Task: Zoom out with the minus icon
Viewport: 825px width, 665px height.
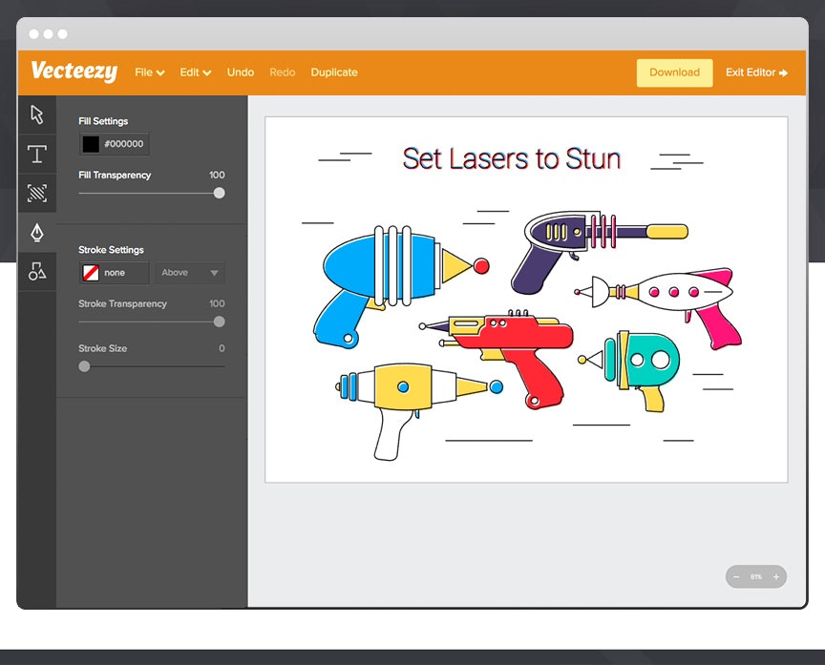Action: pyautogui.click(x=736, y=576)
